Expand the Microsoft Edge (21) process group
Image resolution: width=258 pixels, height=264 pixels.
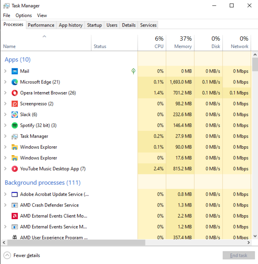[x=5, y=82]
